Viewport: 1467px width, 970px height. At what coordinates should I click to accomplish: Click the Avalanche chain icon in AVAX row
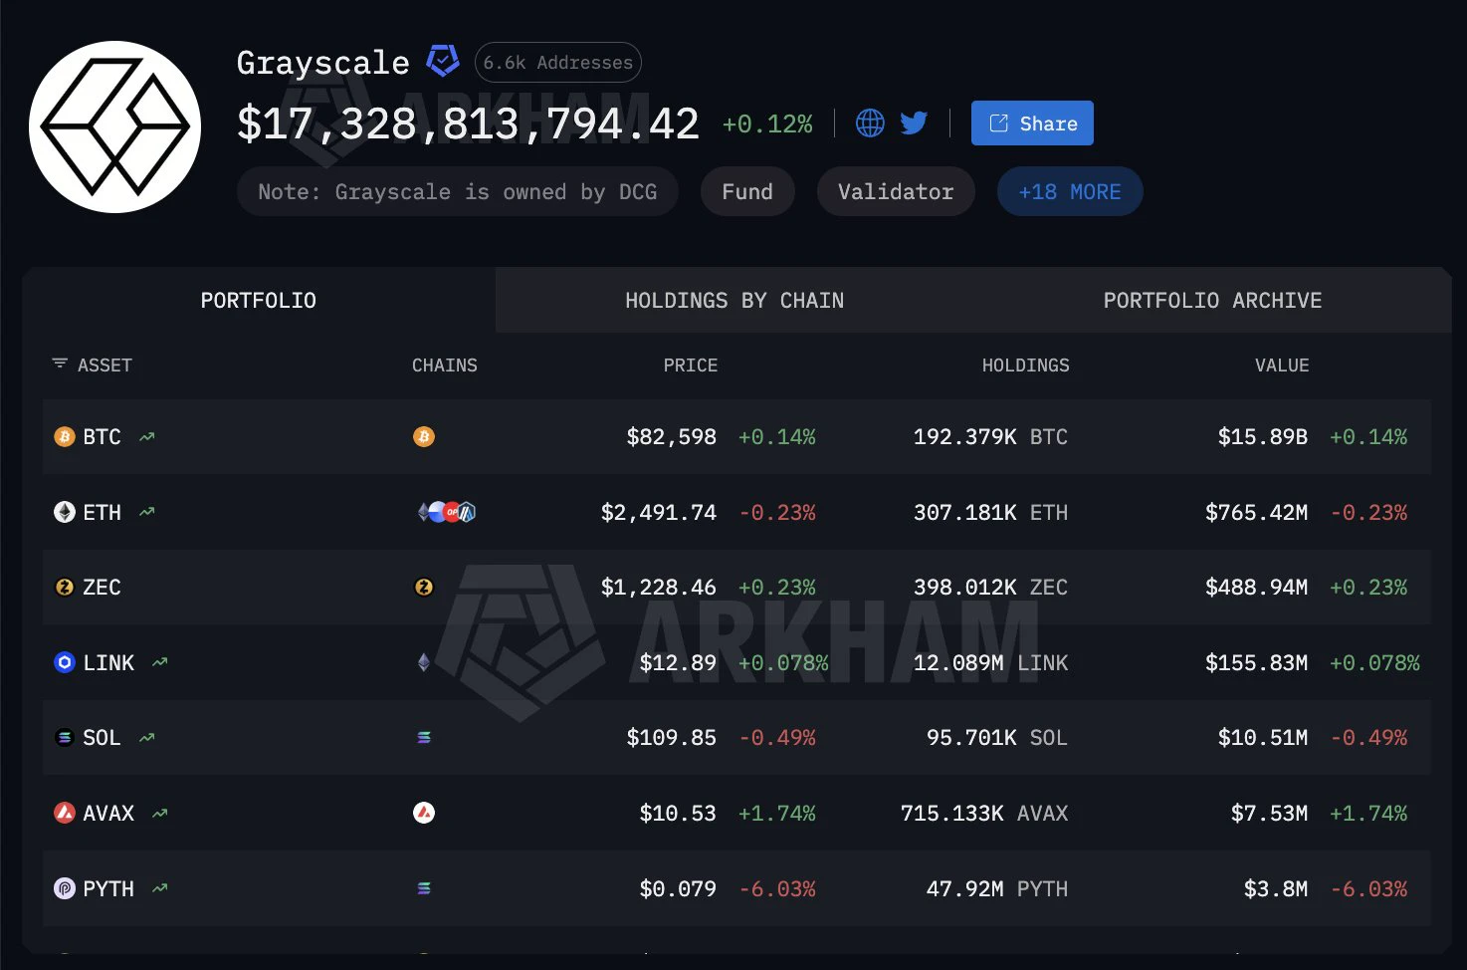(x=424, y=813)
